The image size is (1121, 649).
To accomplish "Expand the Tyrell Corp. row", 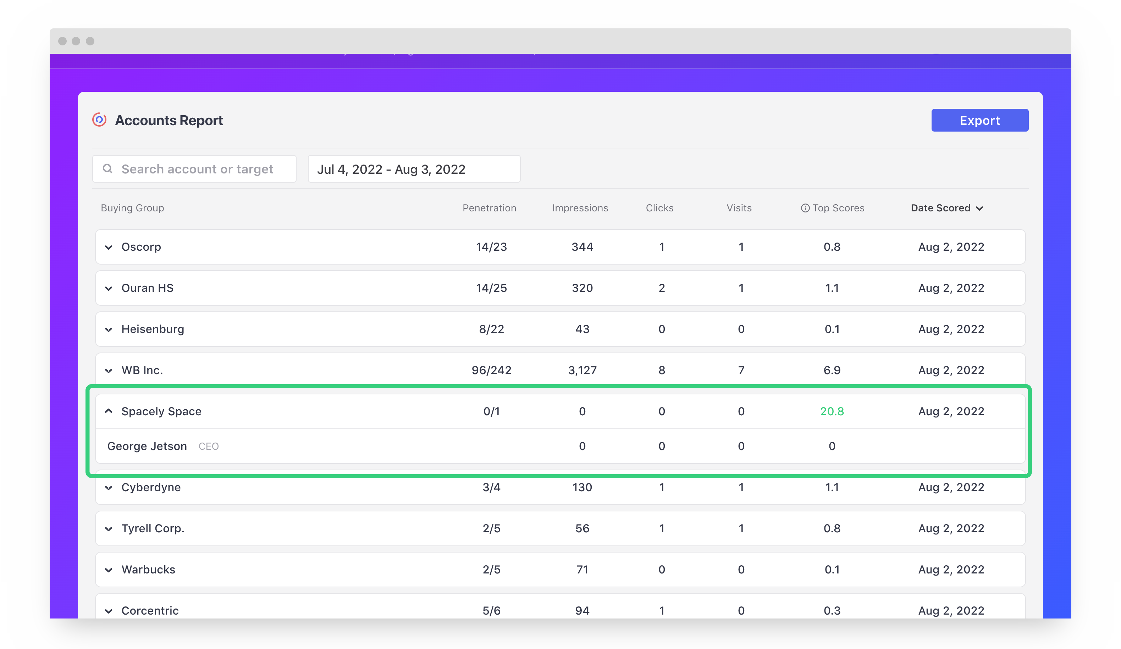I will (109, 529).
